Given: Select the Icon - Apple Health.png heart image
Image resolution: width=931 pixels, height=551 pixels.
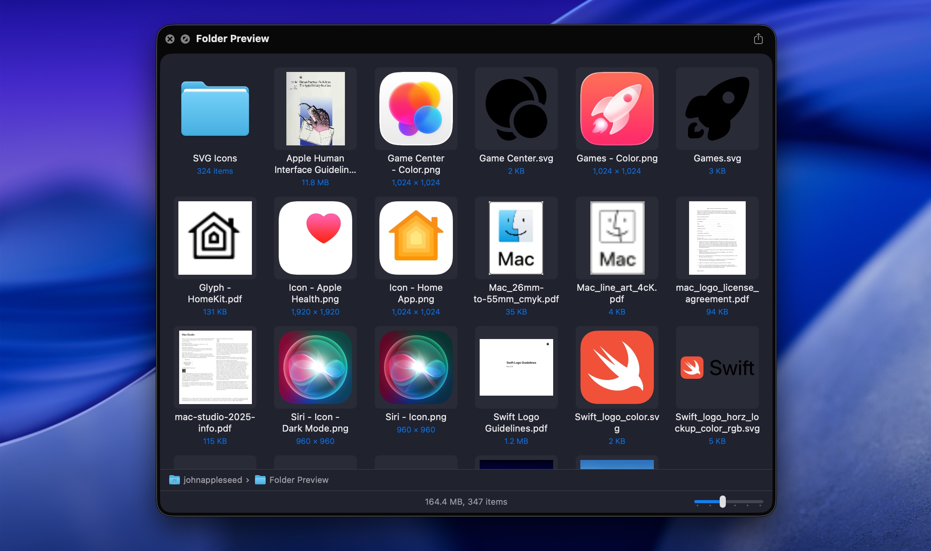Looking at the screenshot, I should pyautogui.click(x=315, y=238).
